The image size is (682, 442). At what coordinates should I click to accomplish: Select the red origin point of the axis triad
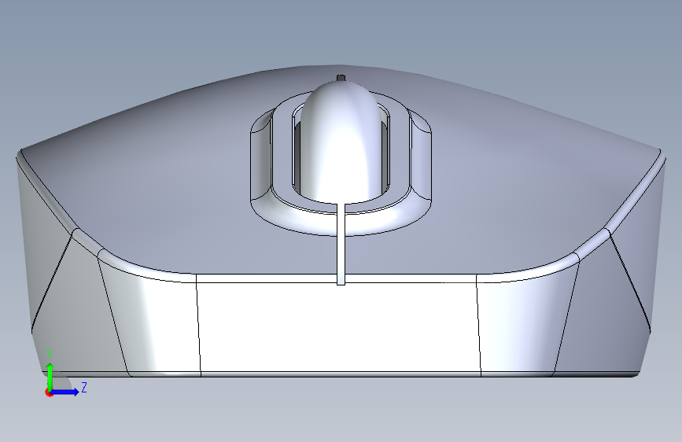click(49, 392)
